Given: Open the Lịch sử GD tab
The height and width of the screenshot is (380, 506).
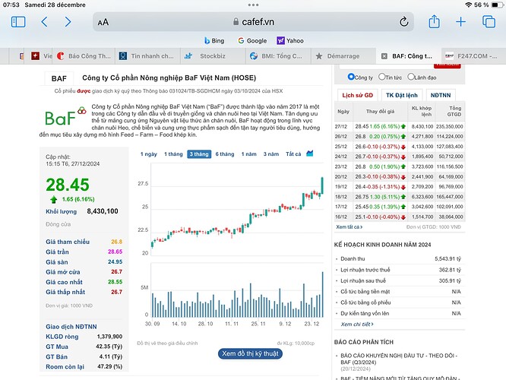Looking at the screenshot, I should coord(358,95).
